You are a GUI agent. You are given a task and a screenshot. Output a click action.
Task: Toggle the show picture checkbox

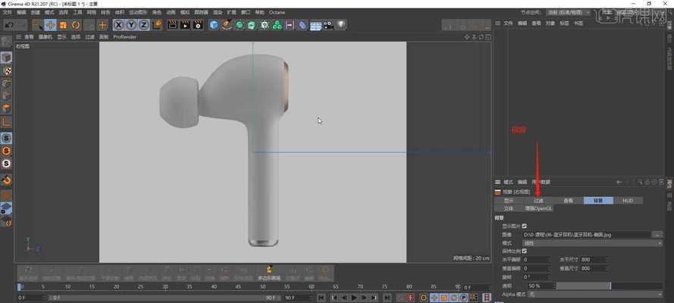pyautogui.click(x=524, y=226)
